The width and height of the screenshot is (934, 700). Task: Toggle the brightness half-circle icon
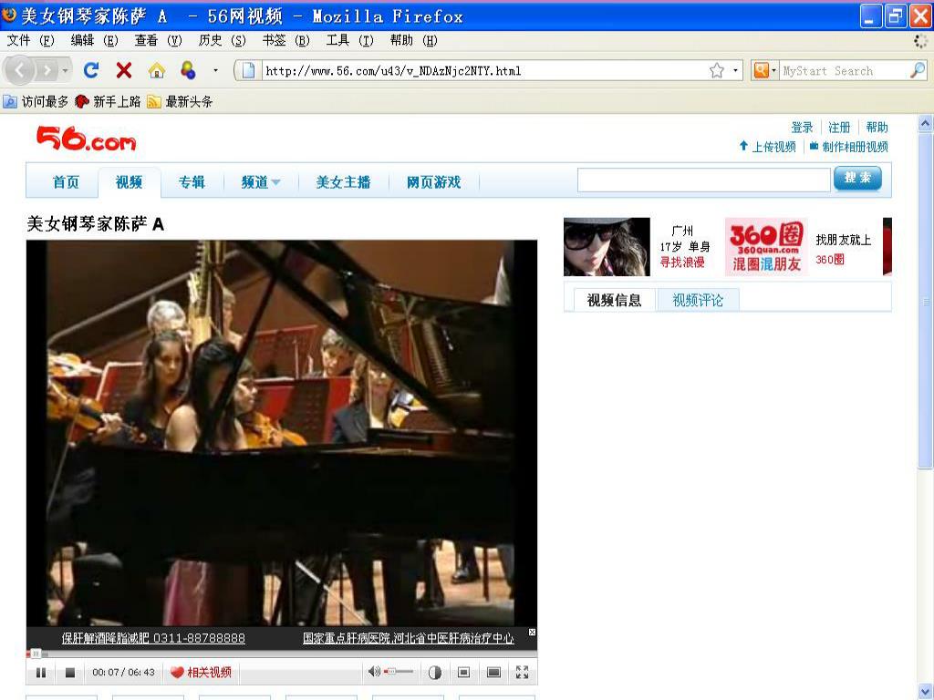pyautogui.click(x=435, y=673)
